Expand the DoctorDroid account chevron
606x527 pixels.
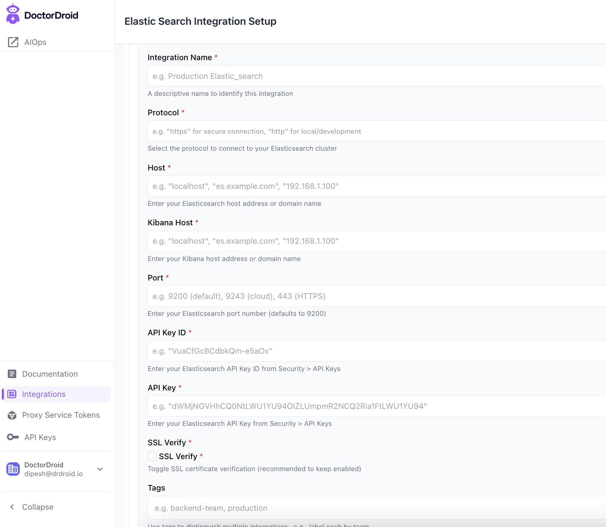pos(100,469)
